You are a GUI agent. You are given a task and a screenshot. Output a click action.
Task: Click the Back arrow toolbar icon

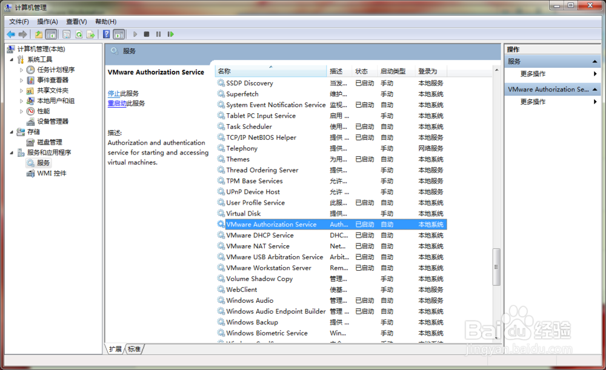11,35
